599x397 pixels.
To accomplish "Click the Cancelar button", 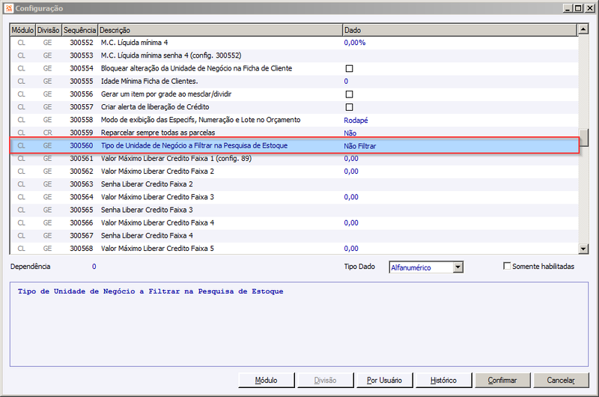I will [561, 381].
